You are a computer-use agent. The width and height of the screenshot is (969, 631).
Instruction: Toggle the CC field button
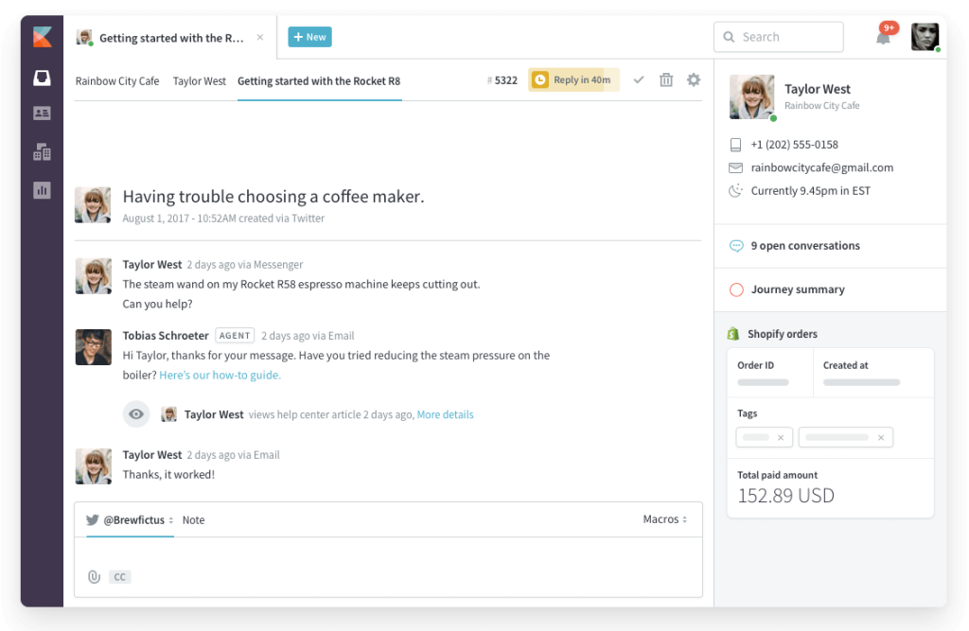120,577
